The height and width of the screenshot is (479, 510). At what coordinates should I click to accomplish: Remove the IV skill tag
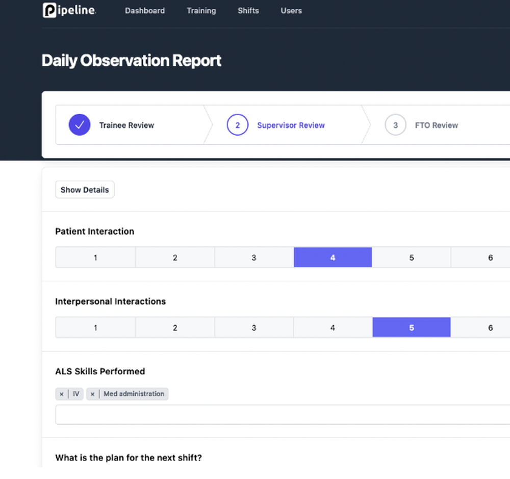[x=62, y=394]
